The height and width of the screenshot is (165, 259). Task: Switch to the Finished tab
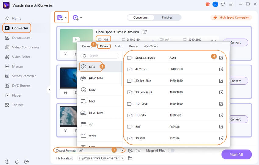167,18
